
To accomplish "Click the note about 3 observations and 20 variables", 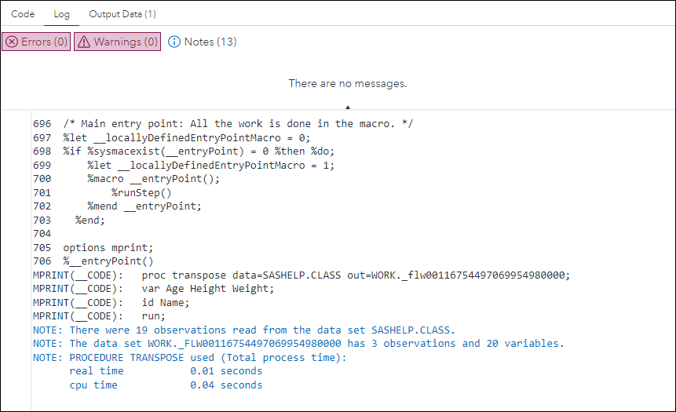I will (x=298, y=344).
